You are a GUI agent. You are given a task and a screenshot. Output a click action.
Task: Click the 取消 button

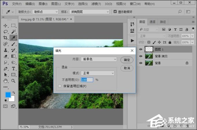point(127,68)
